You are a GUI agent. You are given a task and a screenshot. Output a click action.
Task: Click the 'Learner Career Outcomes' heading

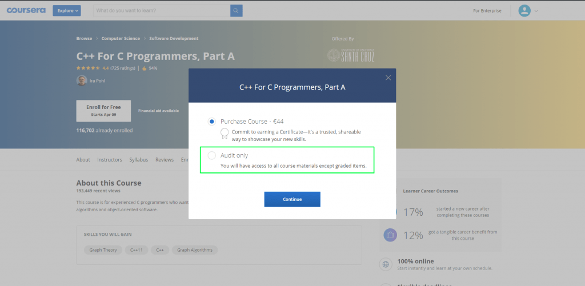431,191
